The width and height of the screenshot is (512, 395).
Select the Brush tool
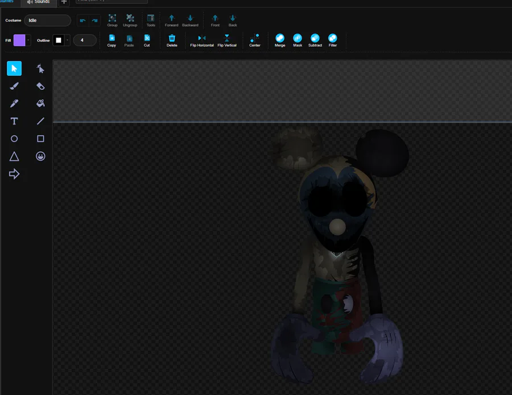14,86
